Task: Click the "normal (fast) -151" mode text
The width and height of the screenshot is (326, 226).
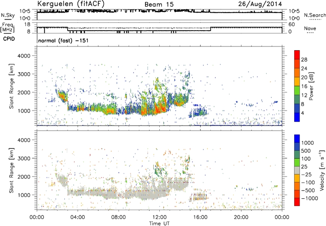Action: point(63,40)
